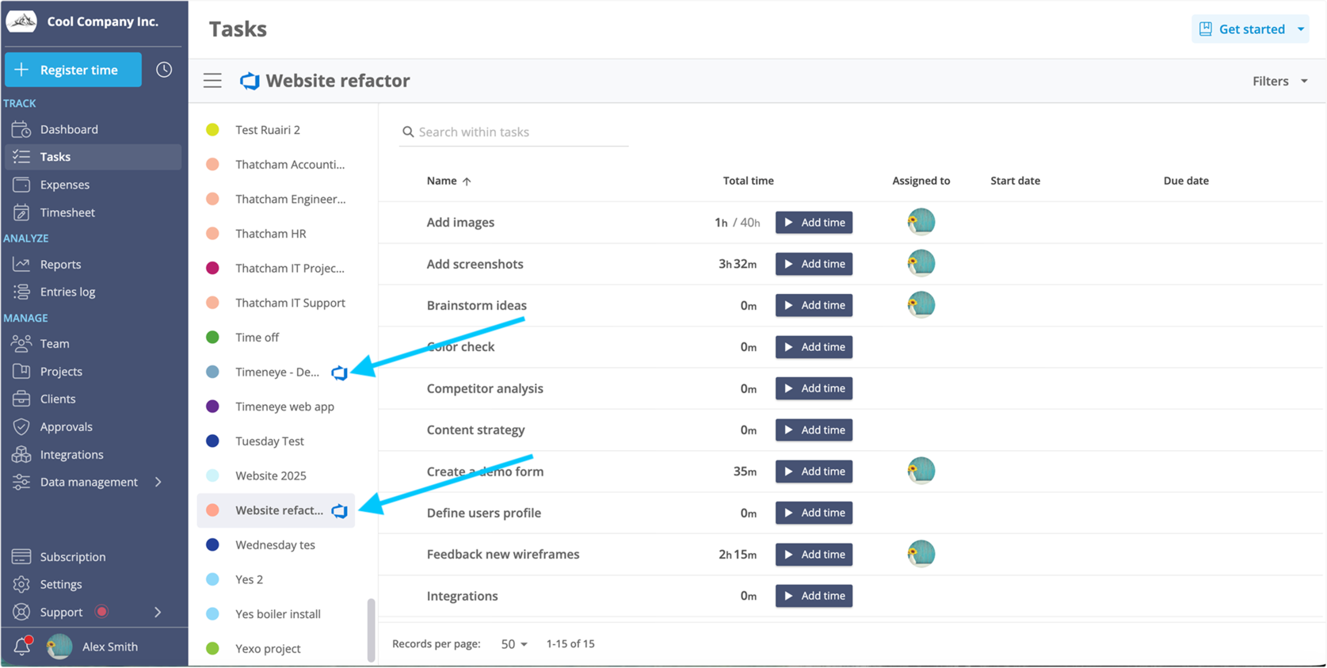Click the Dashboard icon in the sidebar
This screenshot has width=1327, height=668.
(21, 129)
